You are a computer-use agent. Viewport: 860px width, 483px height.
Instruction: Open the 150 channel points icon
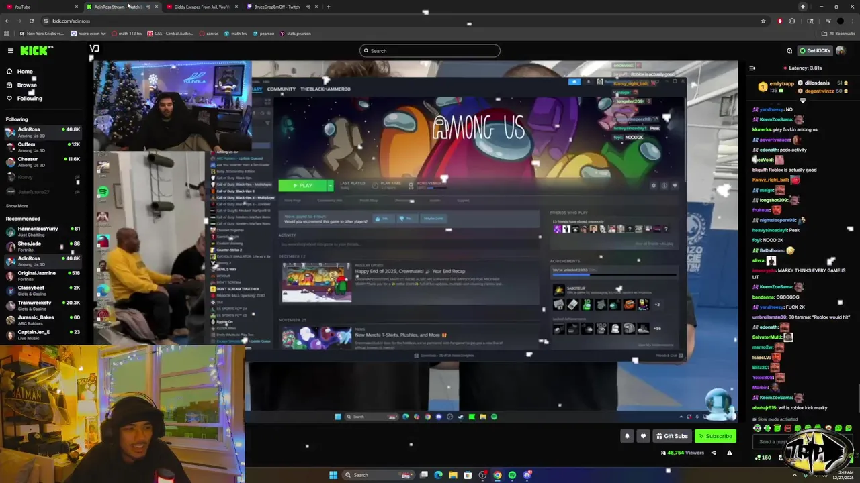pos(762,458)
